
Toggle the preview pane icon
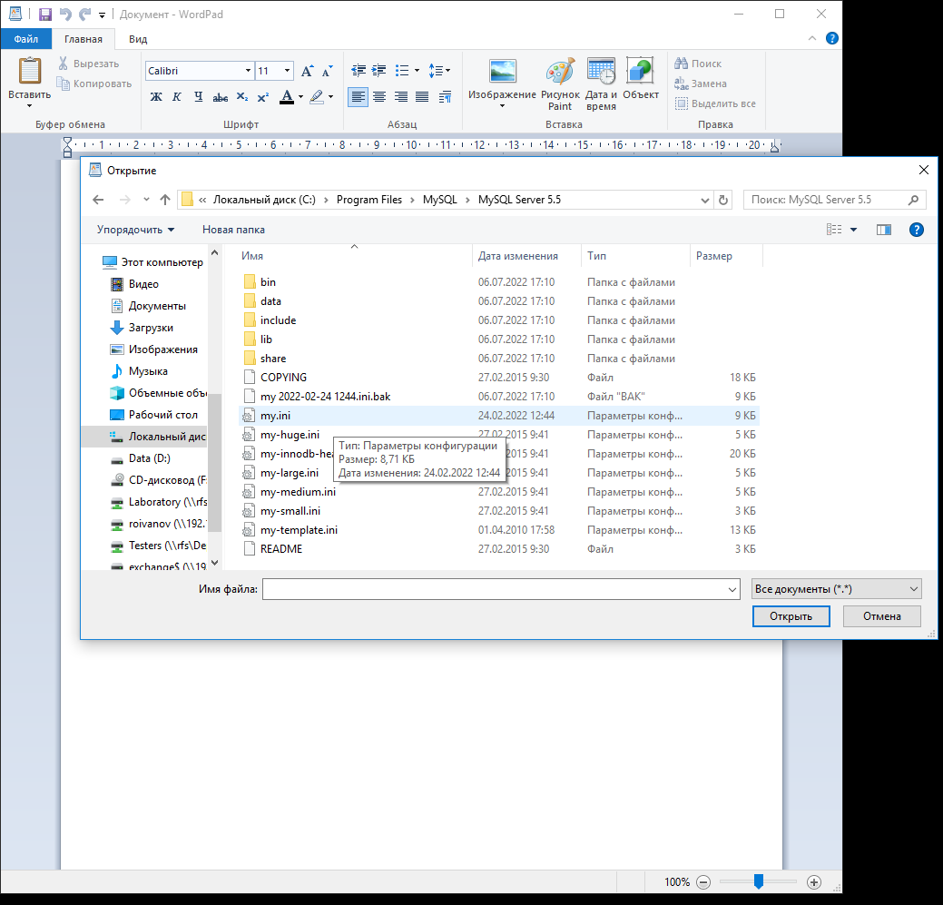coord(883,230)
